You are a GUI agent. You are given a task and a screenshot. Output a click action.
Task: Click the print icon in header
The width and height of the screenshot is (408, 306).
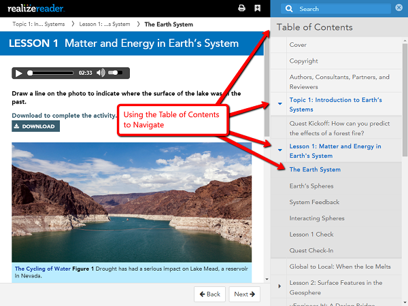[241, 9]
